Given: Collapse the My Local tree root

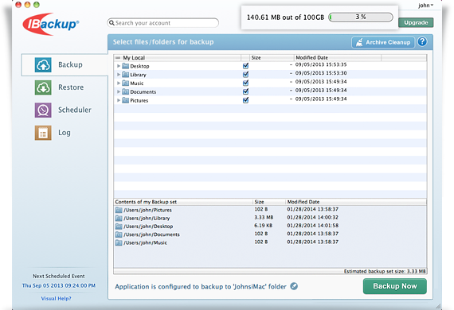Looking at the screenshot, I should coord(118,57).
